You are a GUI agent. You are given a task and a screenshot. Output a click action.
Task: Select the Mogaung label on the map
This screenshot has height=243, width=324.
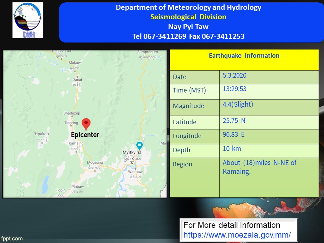tap(95, 162)
